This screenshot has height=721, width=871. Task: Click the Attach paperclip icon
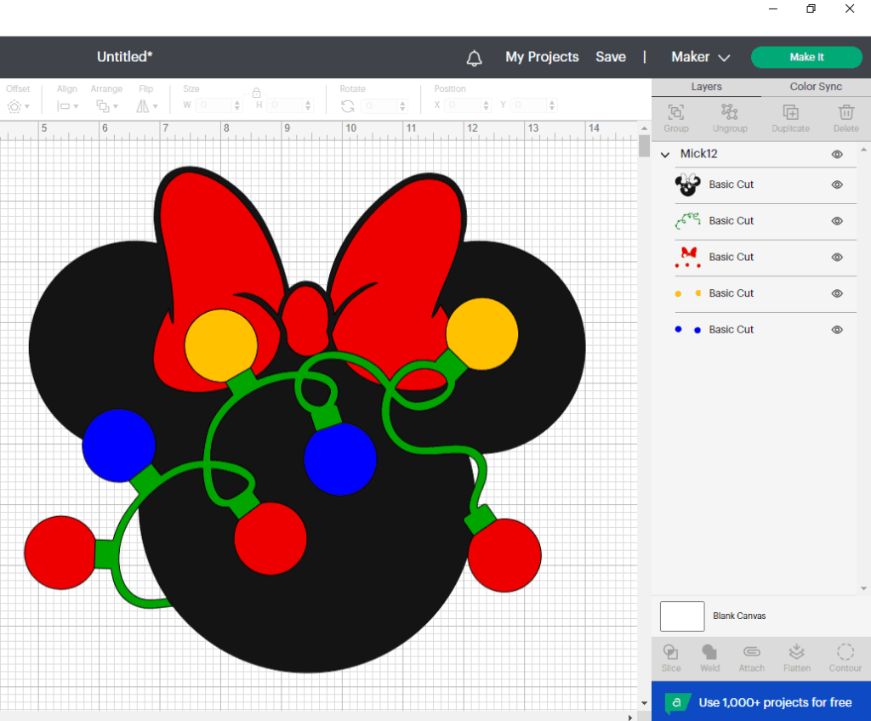[x=751, y=652]
